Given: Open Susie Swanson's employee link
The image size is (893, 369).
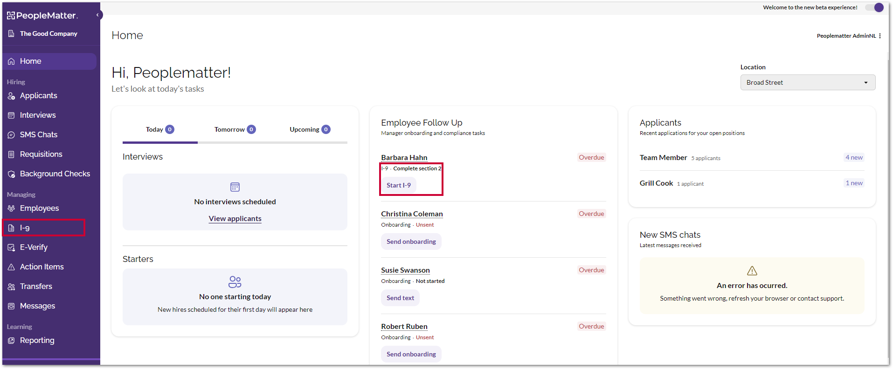Looking at the screenshot, I should (x=405, y=270).
